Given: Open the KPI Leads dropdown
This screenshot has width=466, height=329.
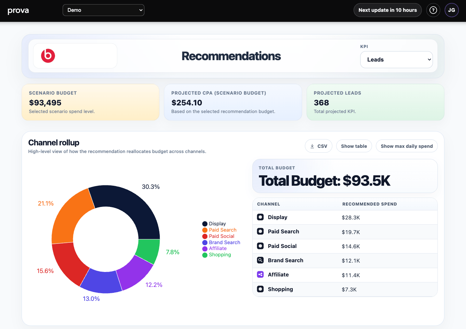Looking at the screenshot, I should pos(396,60).
